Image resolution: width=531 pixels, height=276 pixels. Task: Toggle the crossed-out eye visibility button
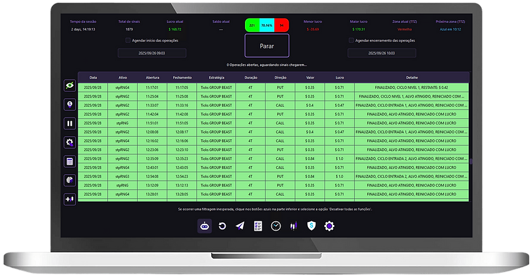70,86
